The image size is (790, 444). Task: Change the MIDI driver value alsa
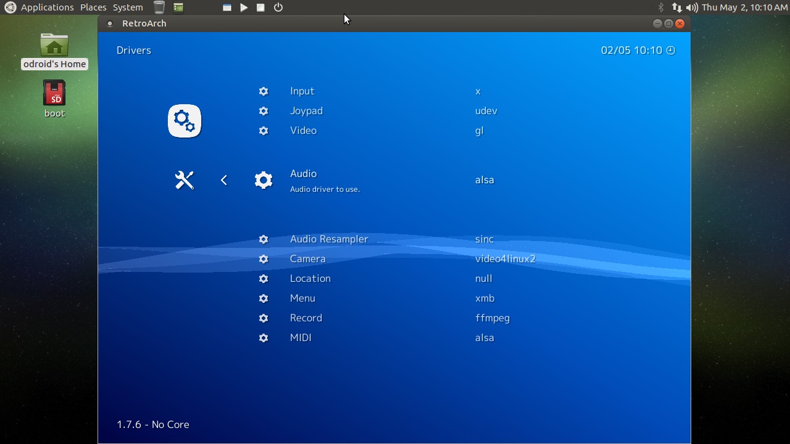[484, 338]
